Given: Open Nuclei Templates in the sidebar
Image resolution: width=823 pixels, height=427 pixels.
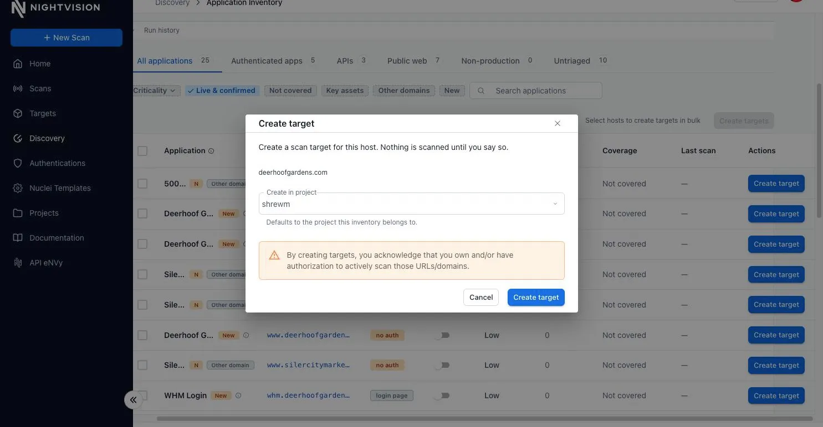Looking at the screenshot, I should coord(60,188).
